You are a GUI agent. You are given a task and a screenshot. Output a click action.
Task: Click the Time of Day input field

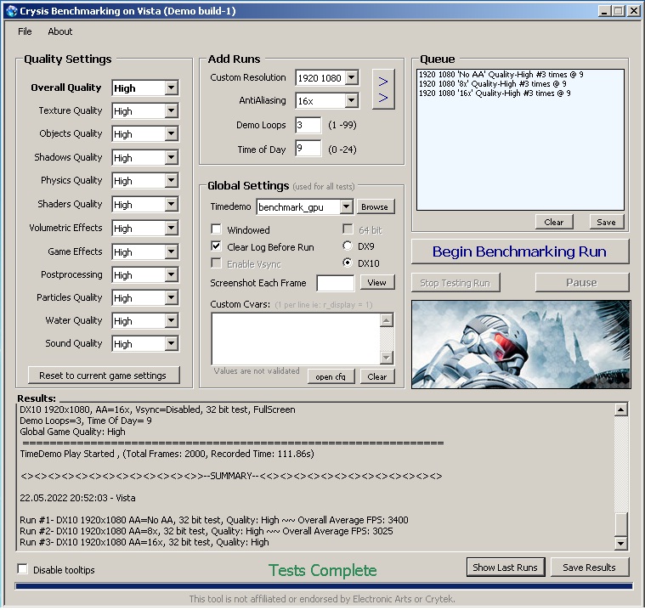click(308, 149)
